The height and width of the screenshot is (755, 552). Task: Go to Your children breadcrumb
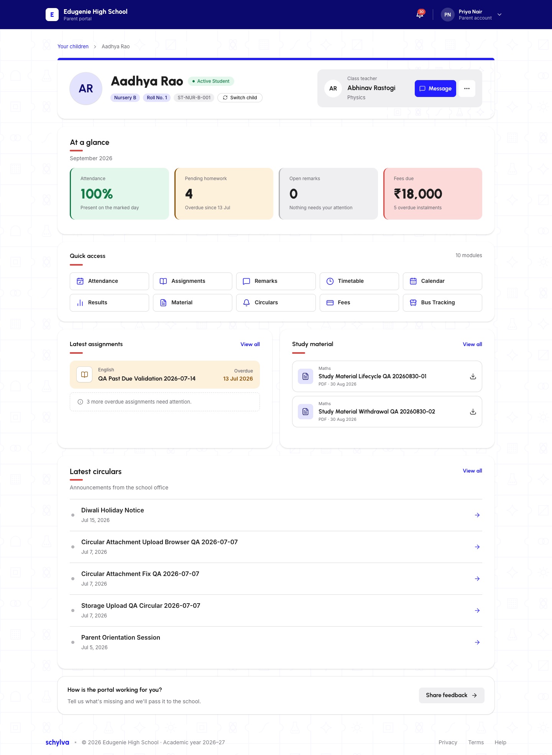(x=73, y=46)
